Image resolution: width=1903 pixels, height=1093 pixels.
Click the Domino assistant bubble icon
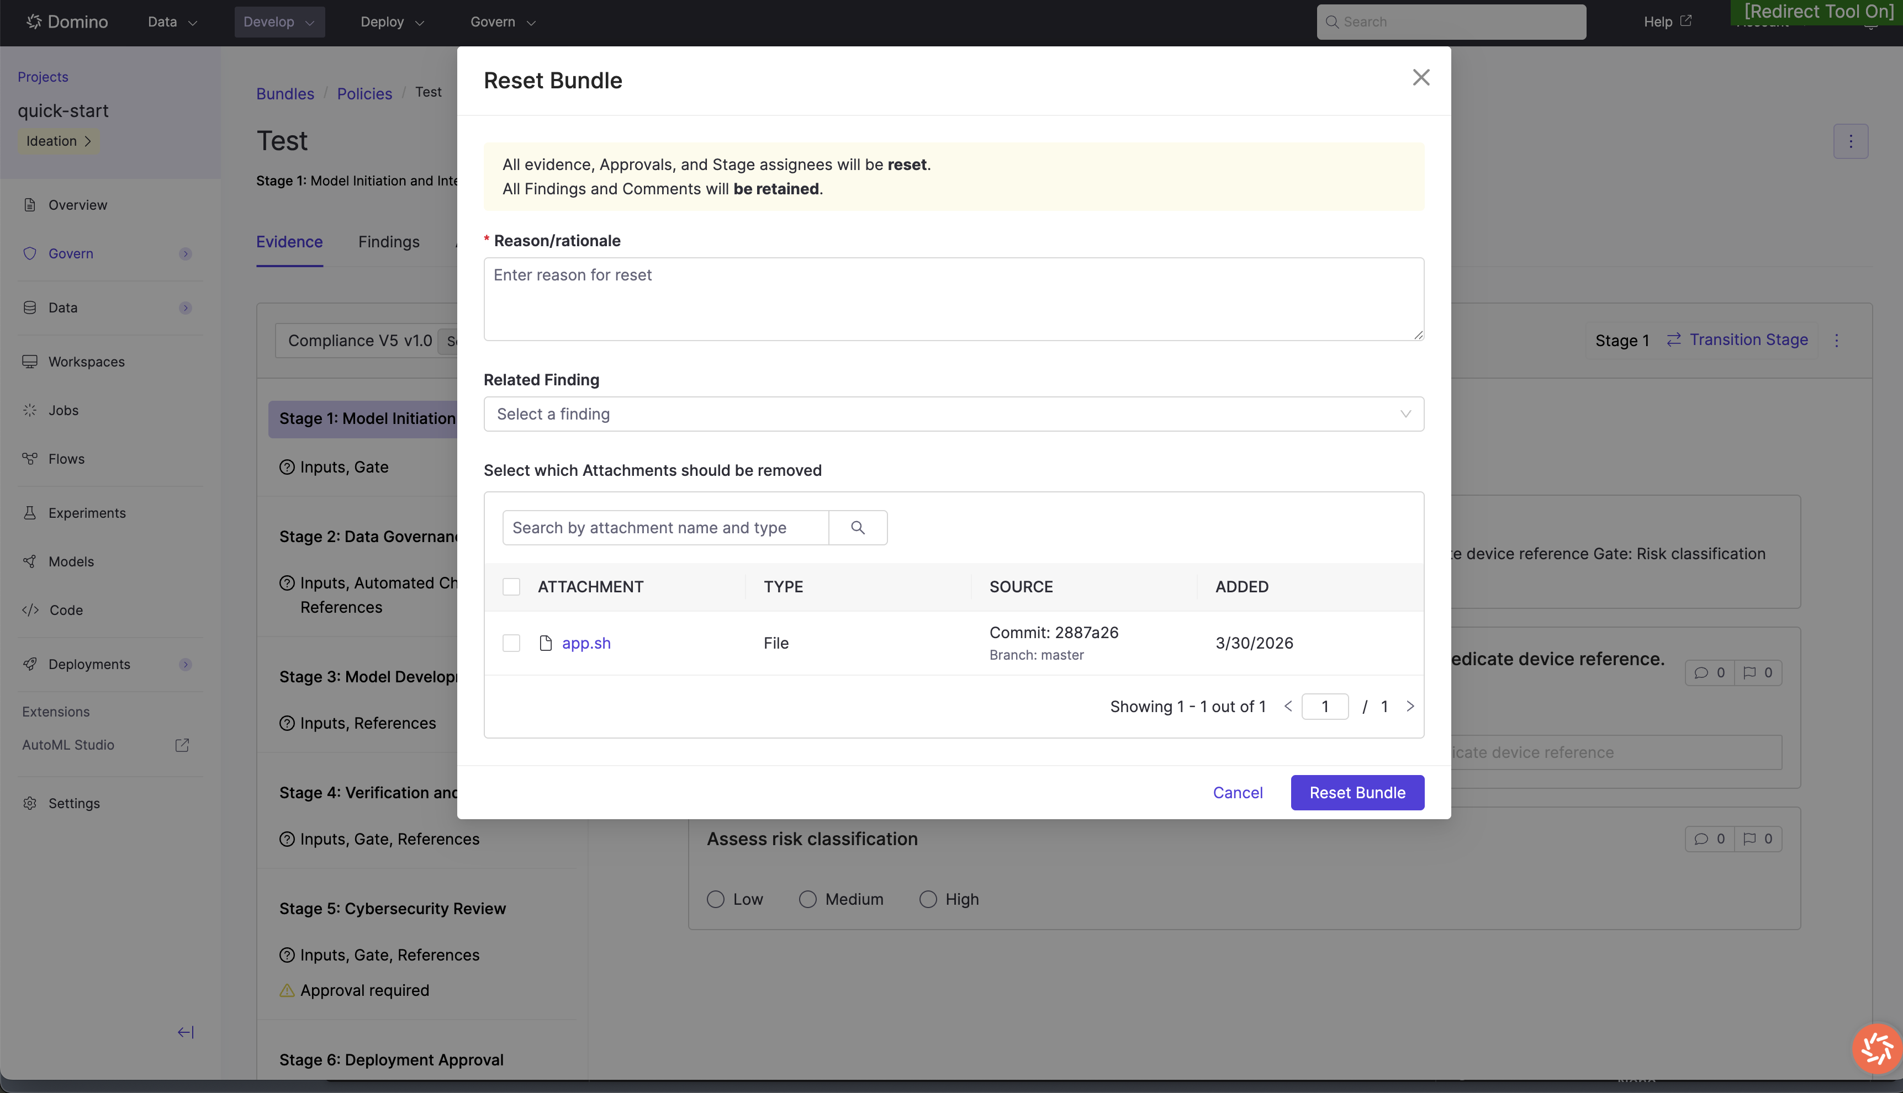point(1876,1048)
